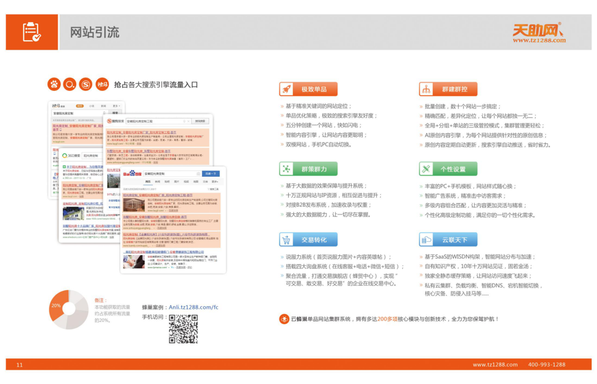
Task: Click the 百度一下 search button
Action: click(x=210, y=174)
